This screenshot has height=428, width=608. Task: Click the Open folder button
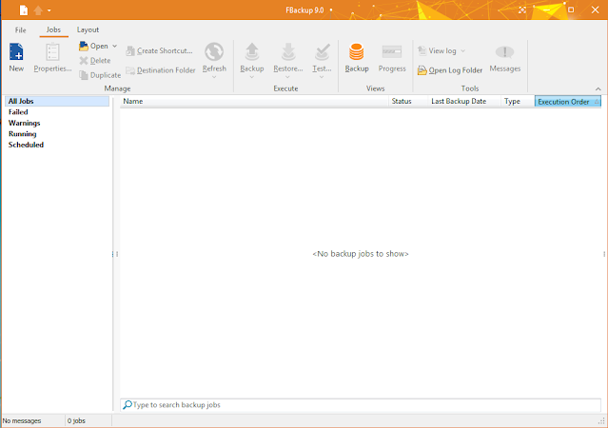(93, 47)
